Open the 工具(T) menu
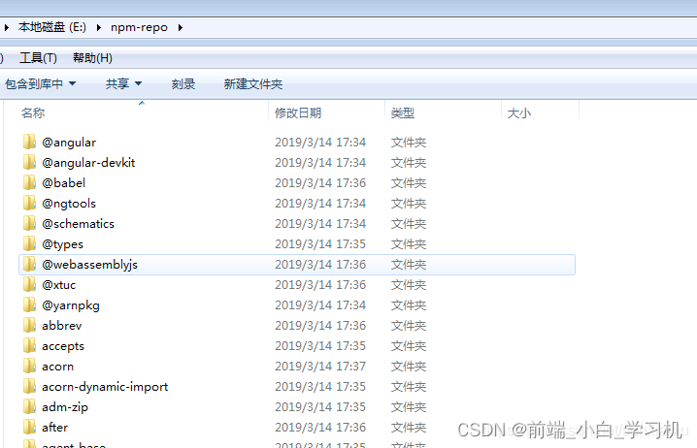 tap(38, 58)
